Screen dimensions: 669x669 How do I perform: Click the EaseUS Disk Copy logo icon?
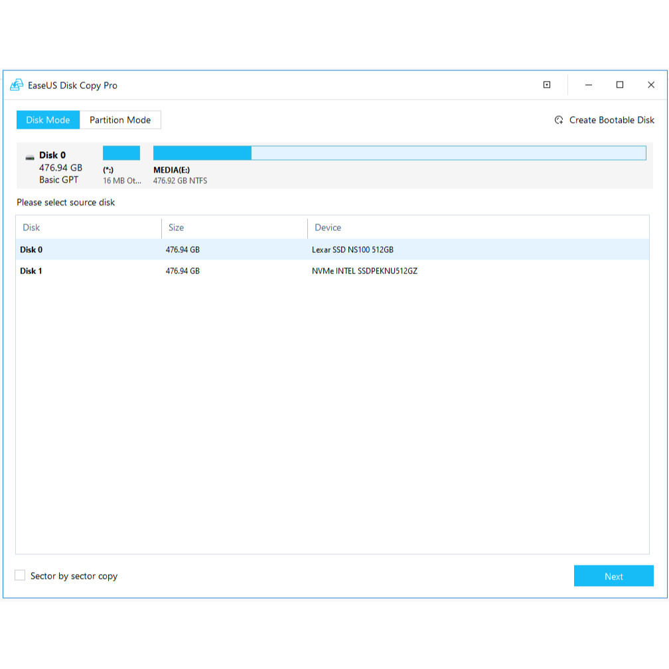pos(17,85)
